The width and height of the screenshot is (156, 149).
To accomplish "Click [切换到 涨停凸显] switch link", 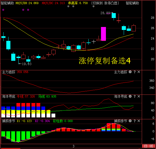I will (x=105, y=3).
